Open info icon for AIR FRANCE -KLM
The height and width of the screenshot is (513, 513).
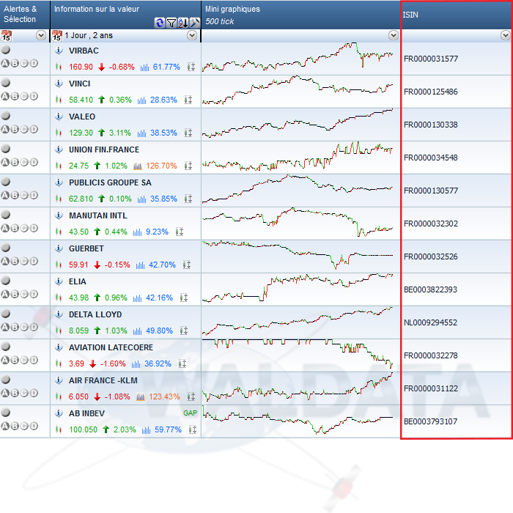coord(59,380)
